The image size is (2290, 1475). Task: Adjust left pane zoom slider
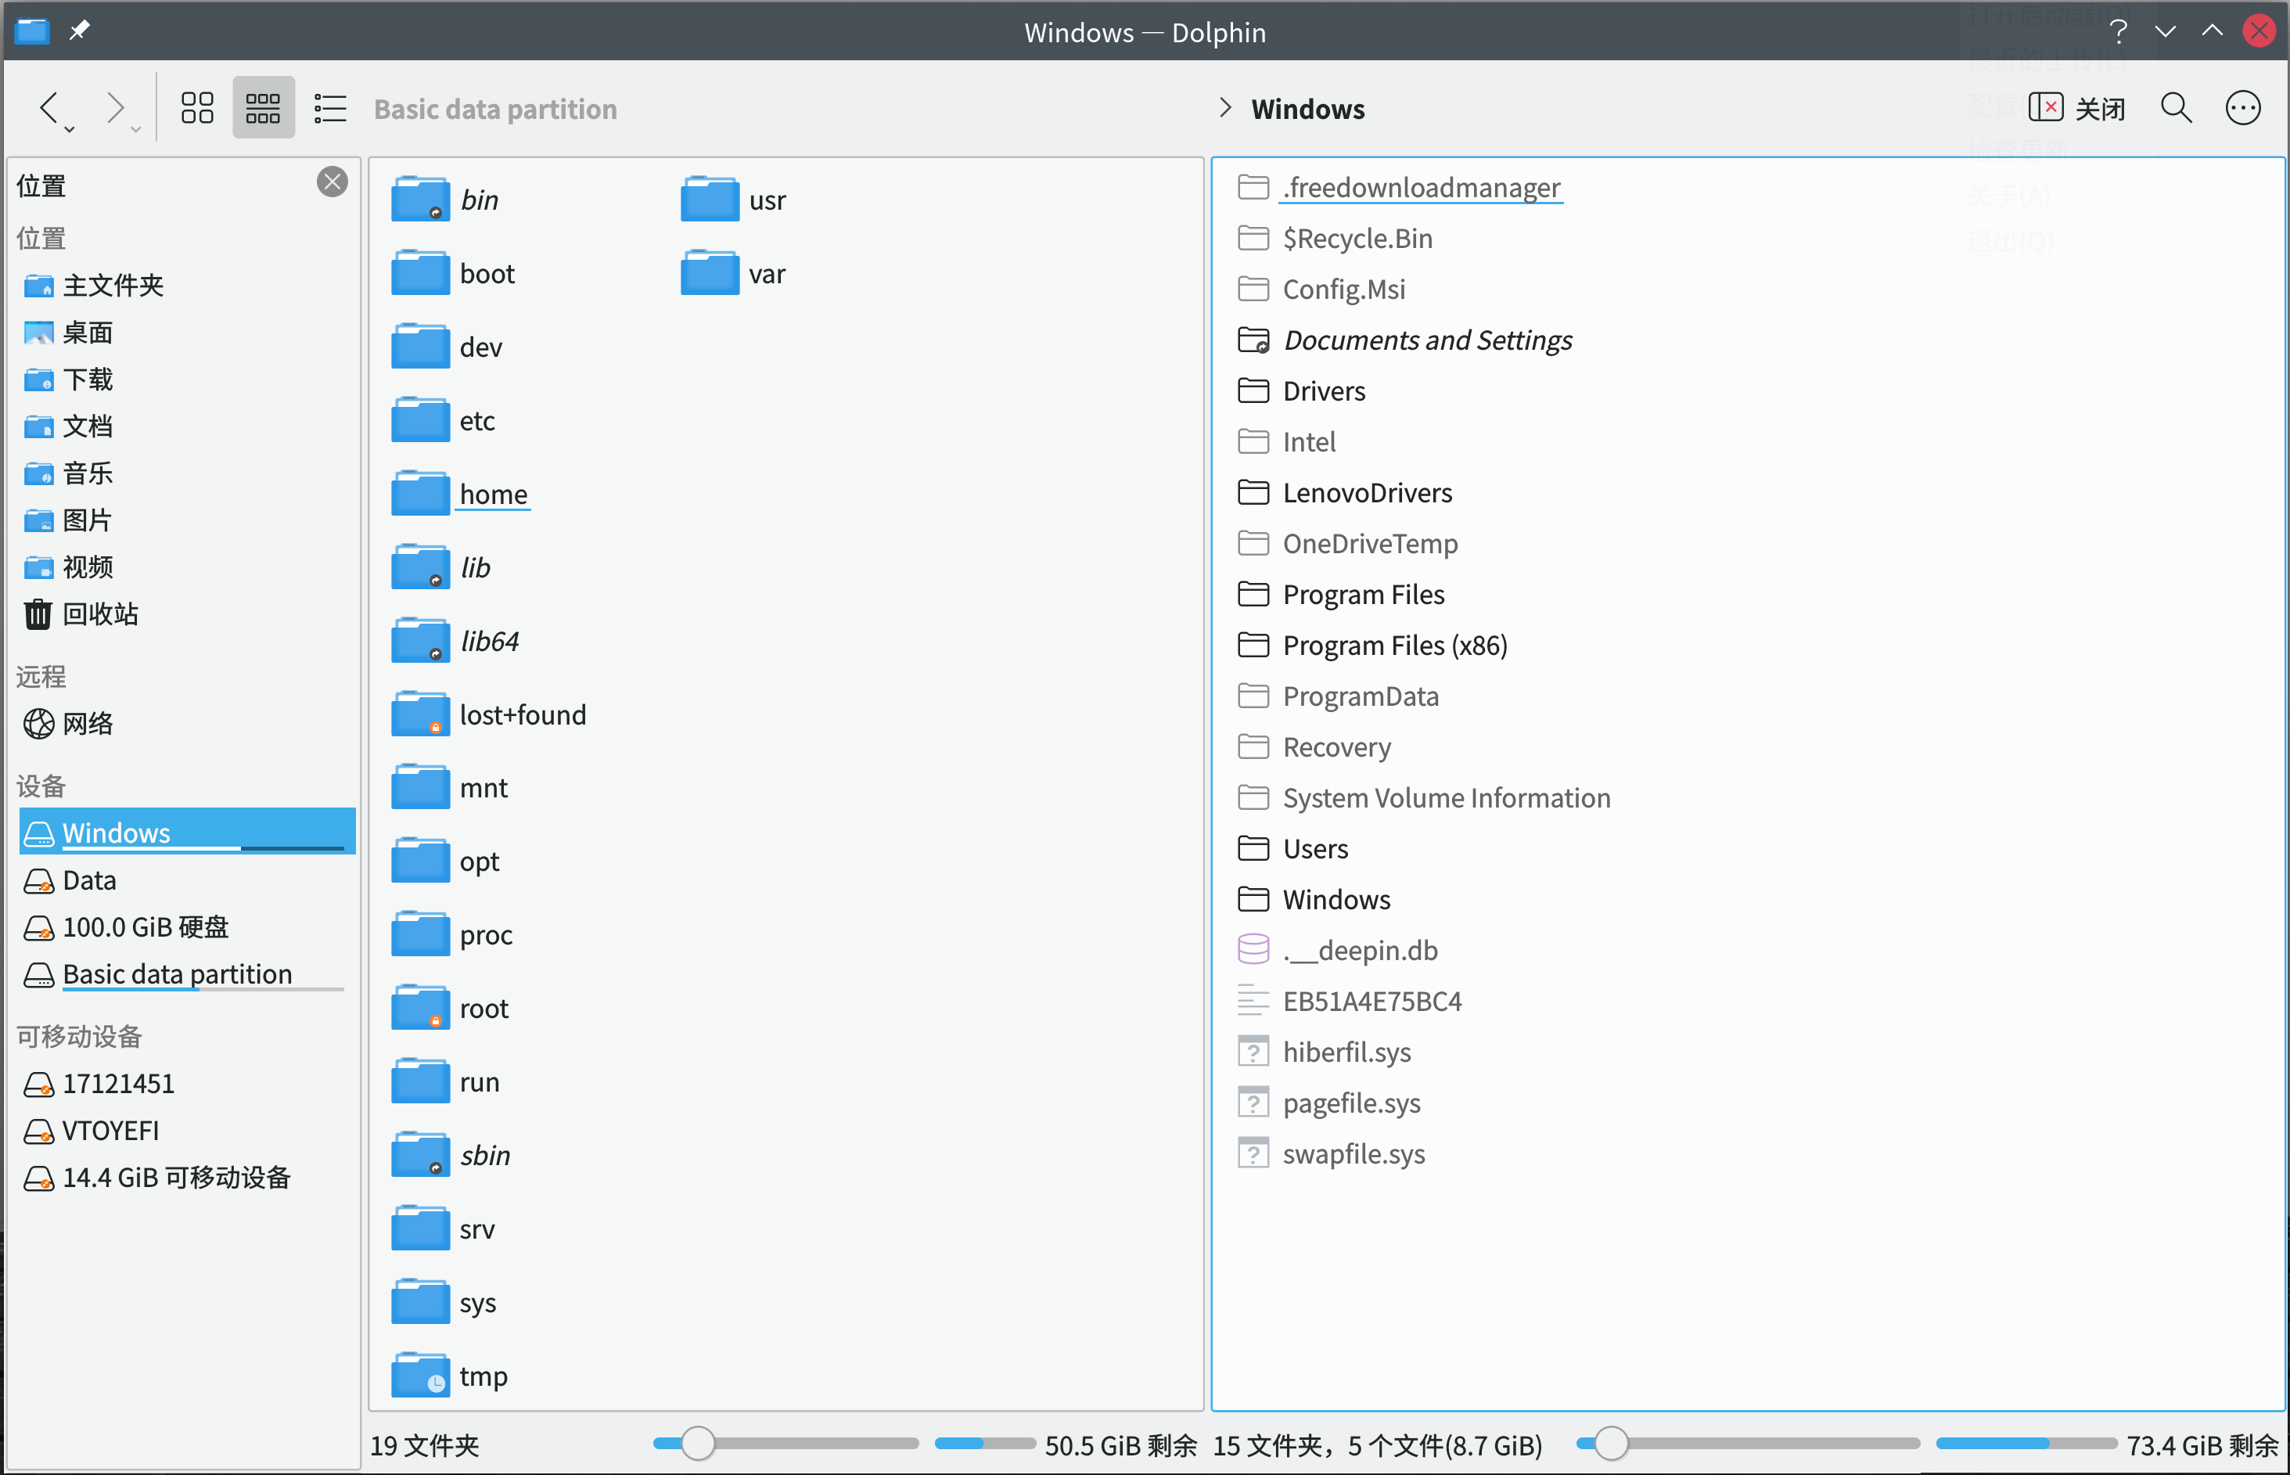tap(698, 1444)
